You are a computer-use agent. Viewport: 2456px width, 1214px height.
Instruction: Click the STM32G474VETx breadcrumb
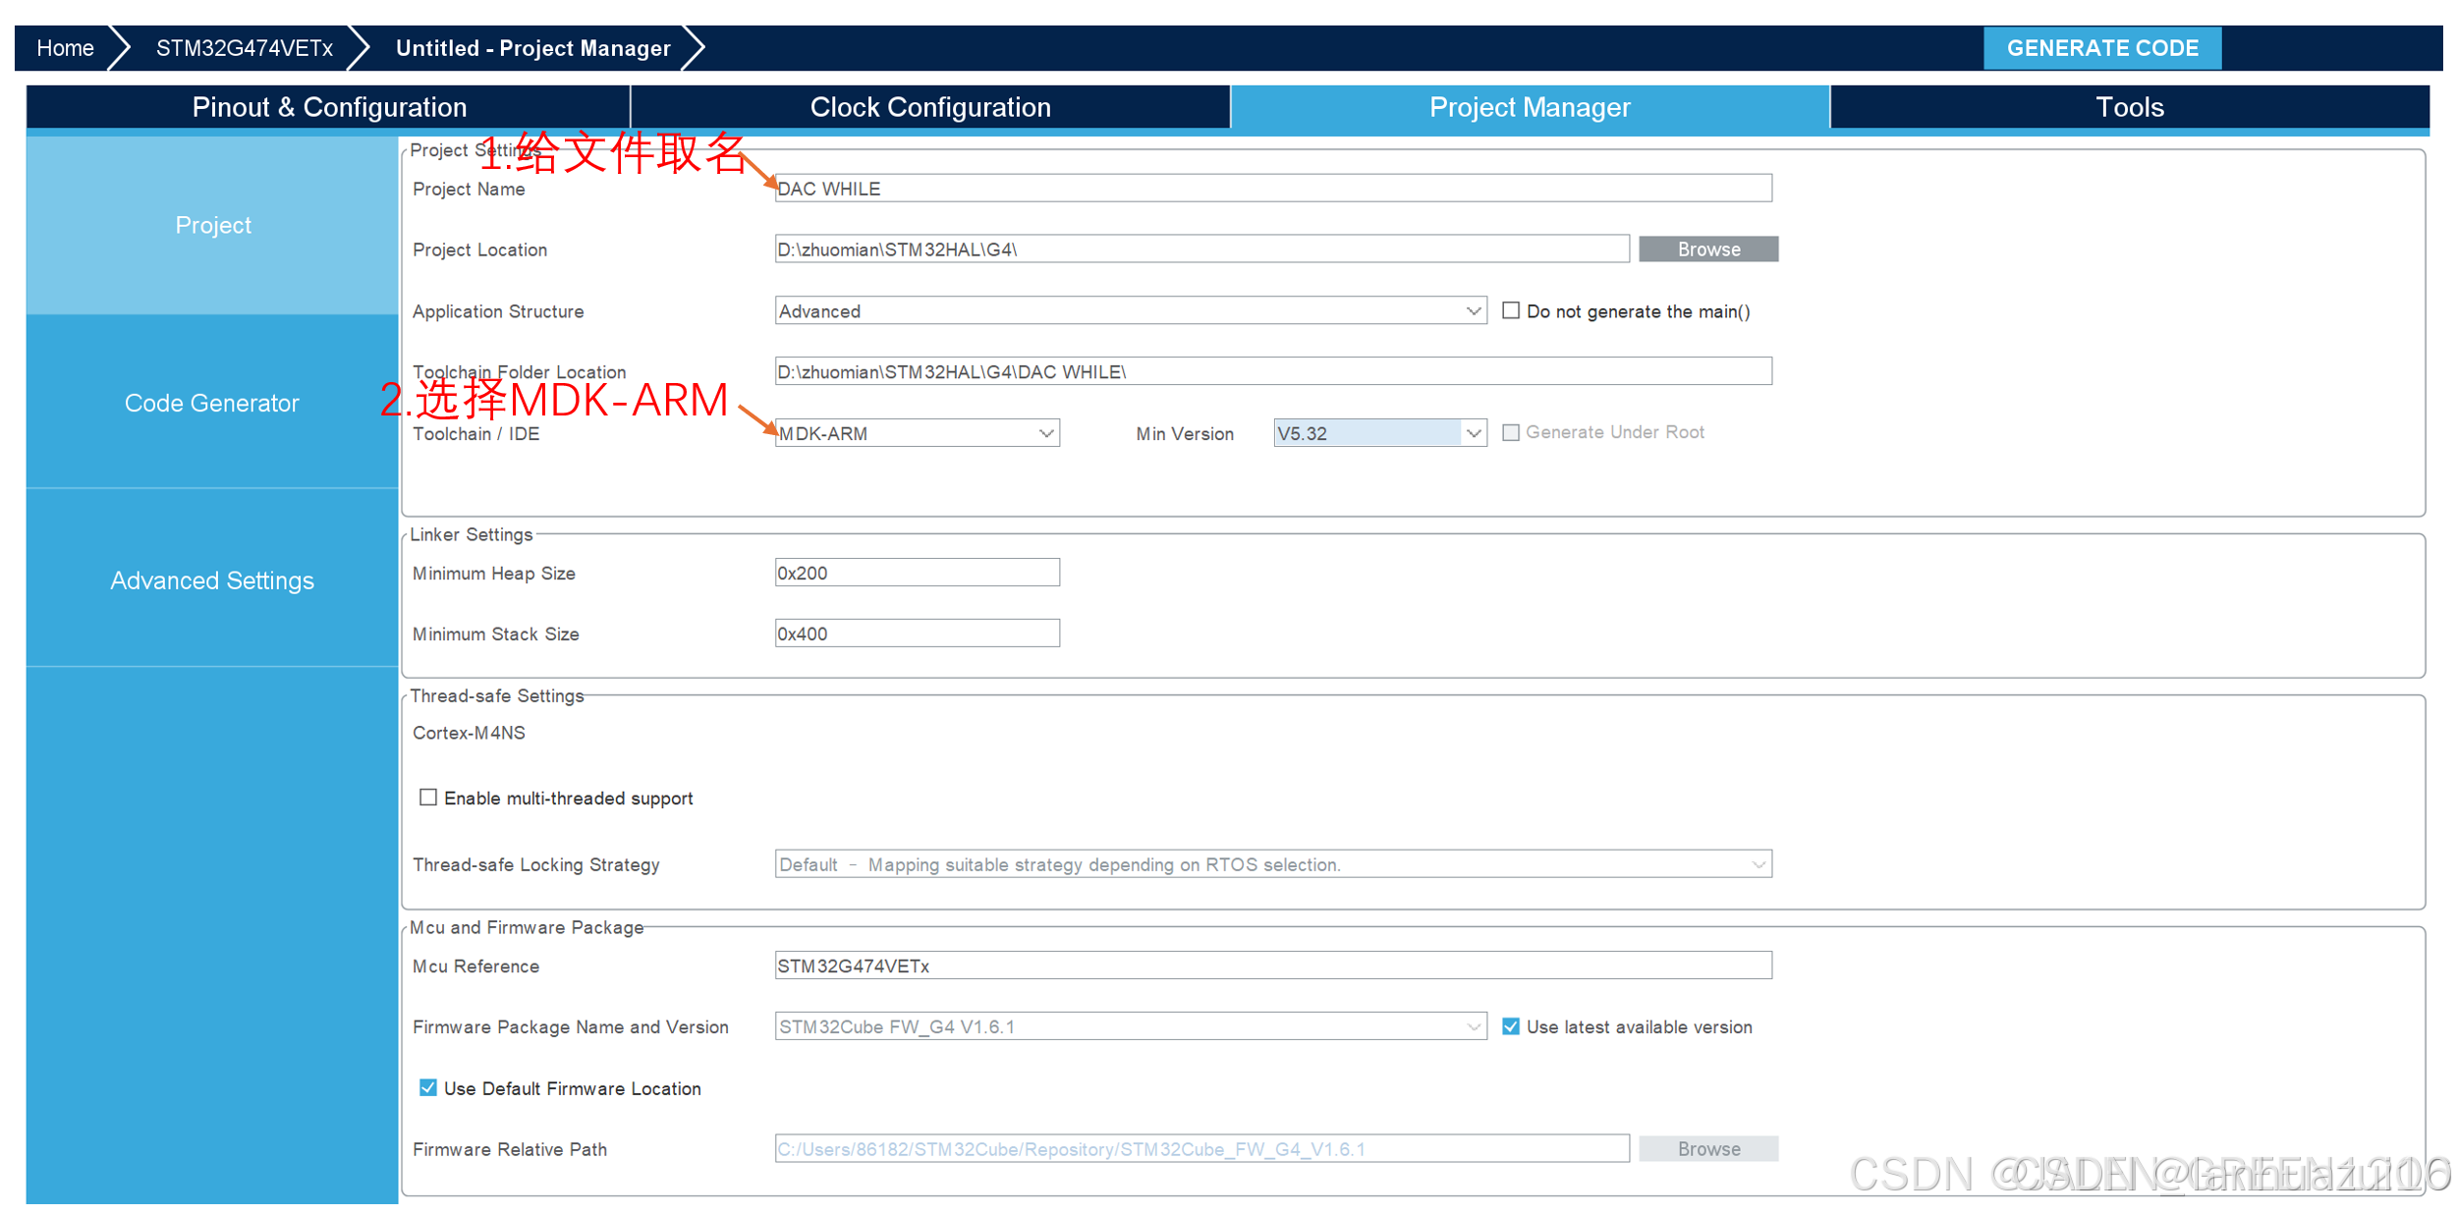tap(244, 48)
